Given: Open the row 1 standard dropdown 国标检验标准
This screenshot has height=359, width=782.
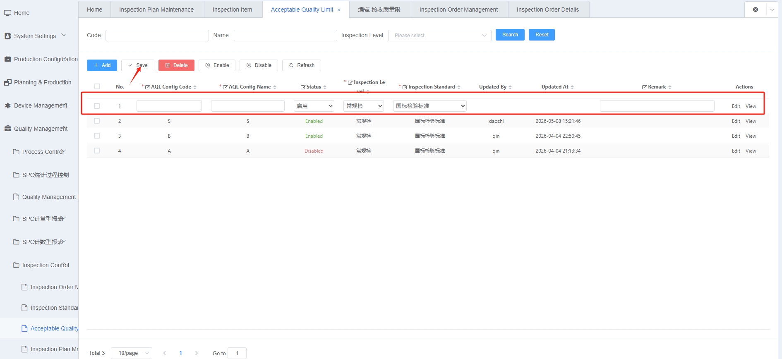Looking at the screenshot, I should tap(430, 106).
